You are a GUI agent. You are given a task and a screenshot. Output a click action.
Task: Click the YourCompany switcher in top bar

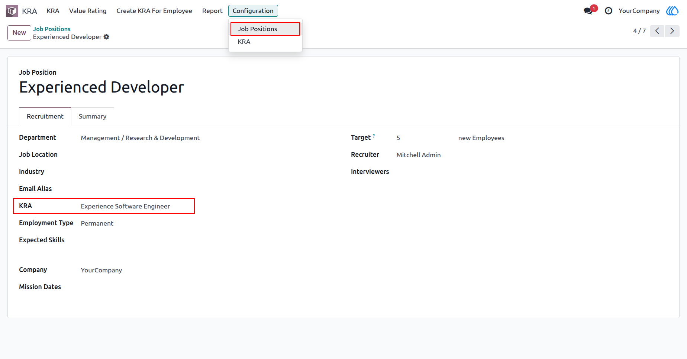[x=639, y=11]
